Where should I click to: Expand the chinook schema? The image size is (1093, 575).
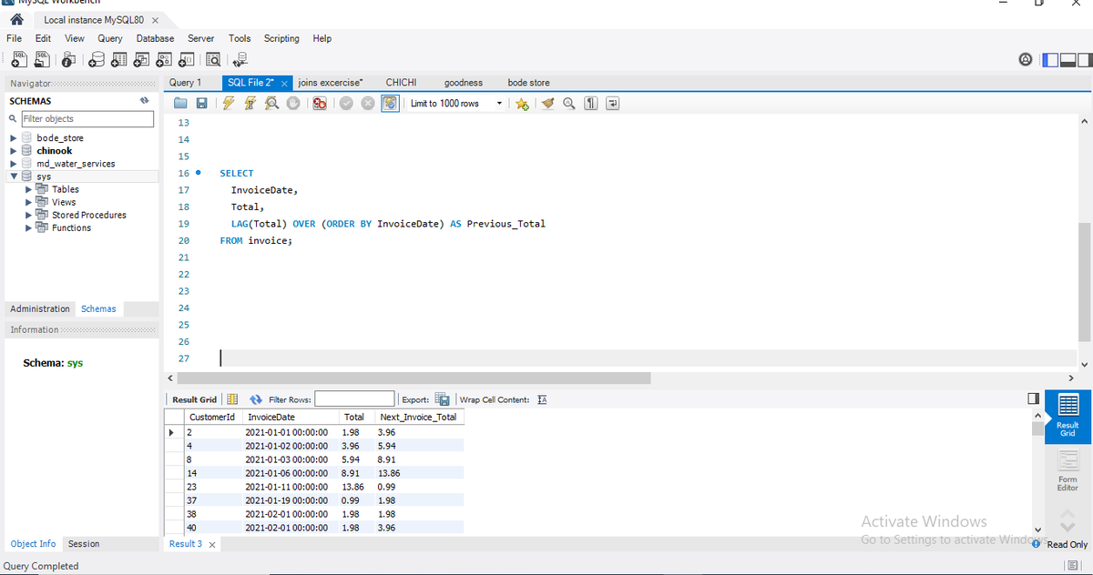point(13,151)
